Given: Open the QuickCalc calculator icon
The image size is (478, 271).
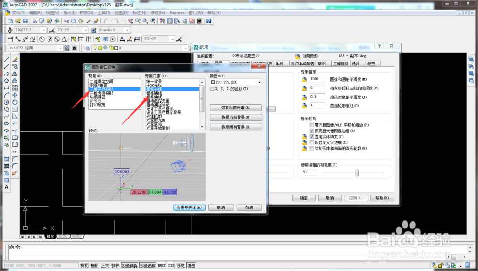Looking at the screenshot, I should point(199,21).
